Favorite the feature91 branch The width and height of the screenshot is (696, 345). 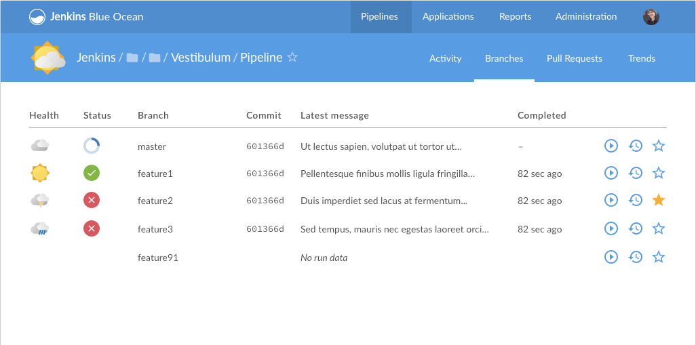[x=658, y=257]
